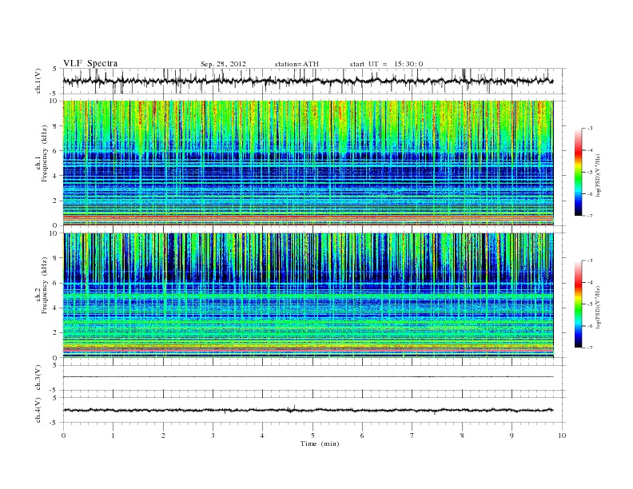
Task: Click the log(PSD) label beside ch.1 colorbar
Action: click(599, 176)
